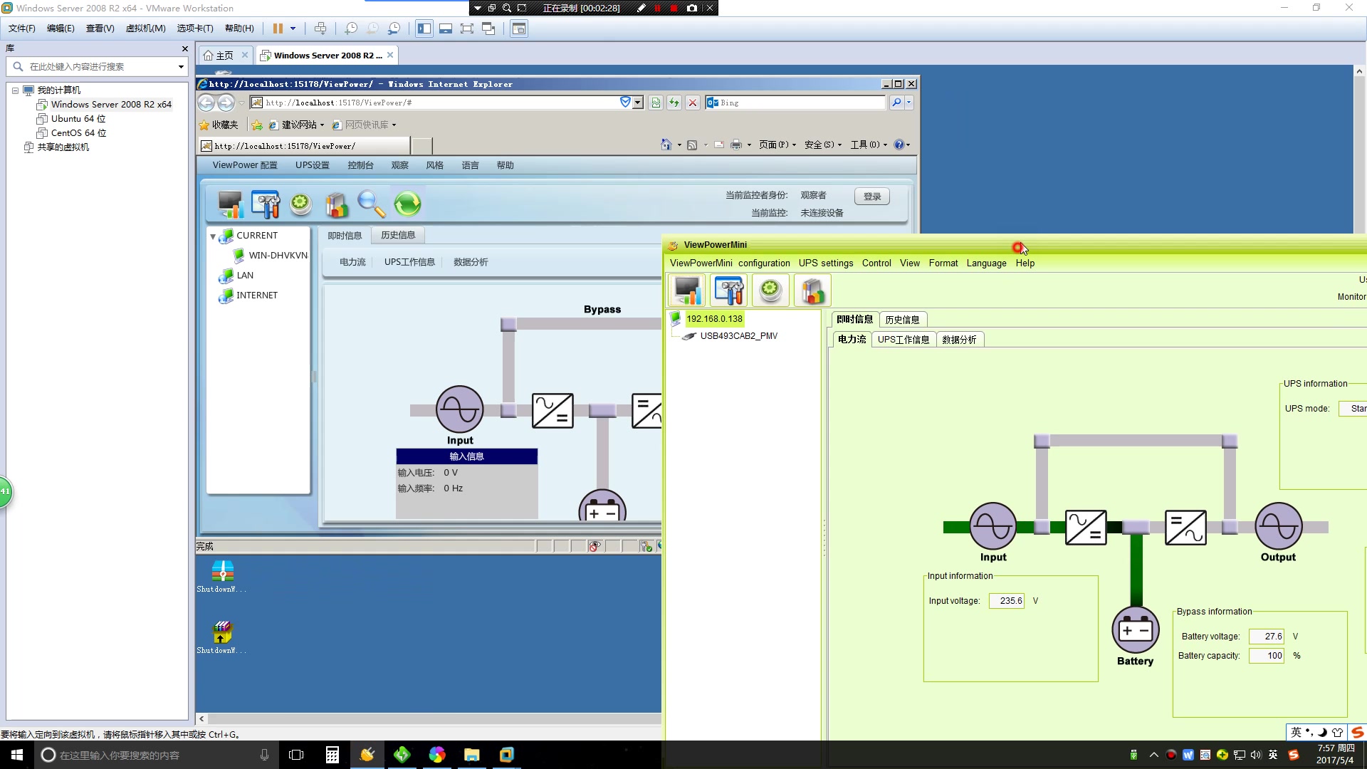Click the send Ctrl+Alt+Del icon in VMware toolbar
Screen dimensions: 1367x769
[x=320, y=28]
